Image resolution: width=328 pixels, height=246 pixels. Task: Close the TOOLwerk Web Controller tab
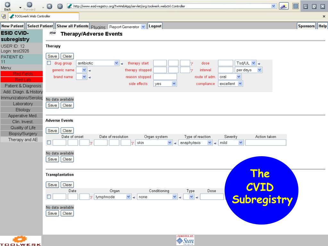324,16
